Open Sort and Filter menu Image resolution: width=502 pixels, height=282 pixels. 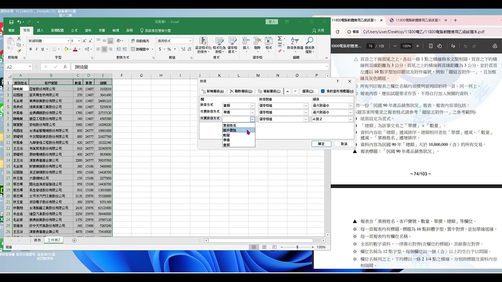295,45
